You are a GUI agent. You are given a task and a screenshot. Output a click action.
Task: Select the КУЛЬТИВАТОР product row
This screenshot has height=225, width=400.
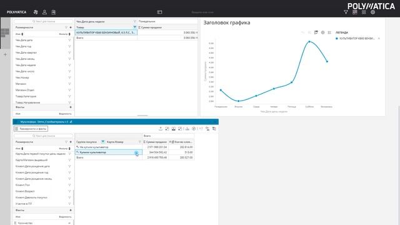[106, 32]
